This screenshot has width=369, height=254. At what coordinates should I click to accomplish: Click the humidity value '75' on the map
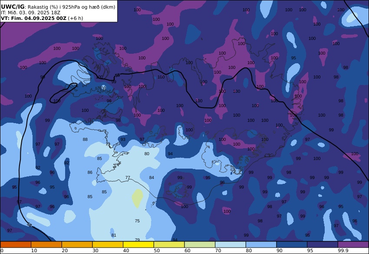(x=138, y=221)
